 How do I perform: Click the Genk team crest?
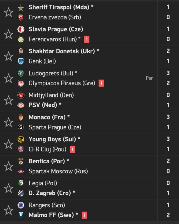(21, 61)
